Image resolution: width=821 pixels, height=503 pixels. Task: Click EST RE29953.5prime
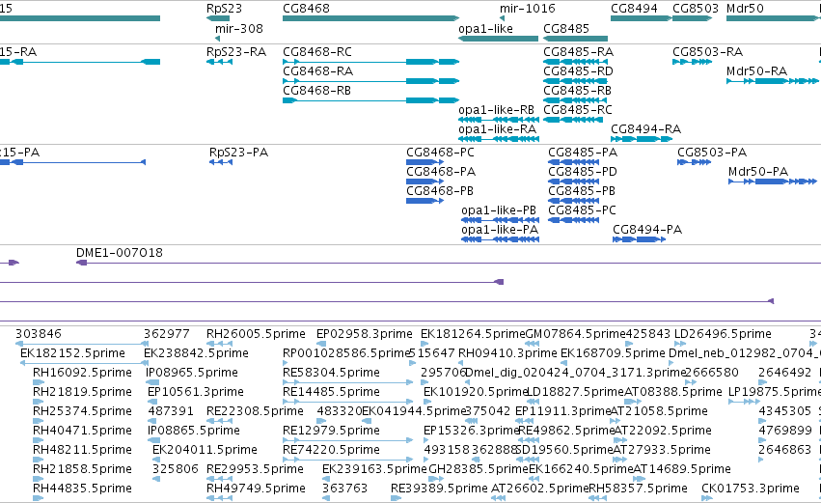pos(255,469)
